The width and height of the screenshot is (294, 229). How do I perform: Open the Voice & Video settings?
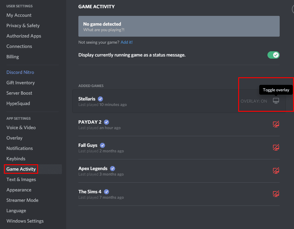[x=20, y=127]
